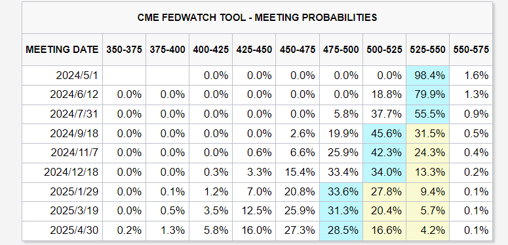Screen dimensions: 508x245
Task: Select the 475-500 column header
Action: (x=341, y=50)
